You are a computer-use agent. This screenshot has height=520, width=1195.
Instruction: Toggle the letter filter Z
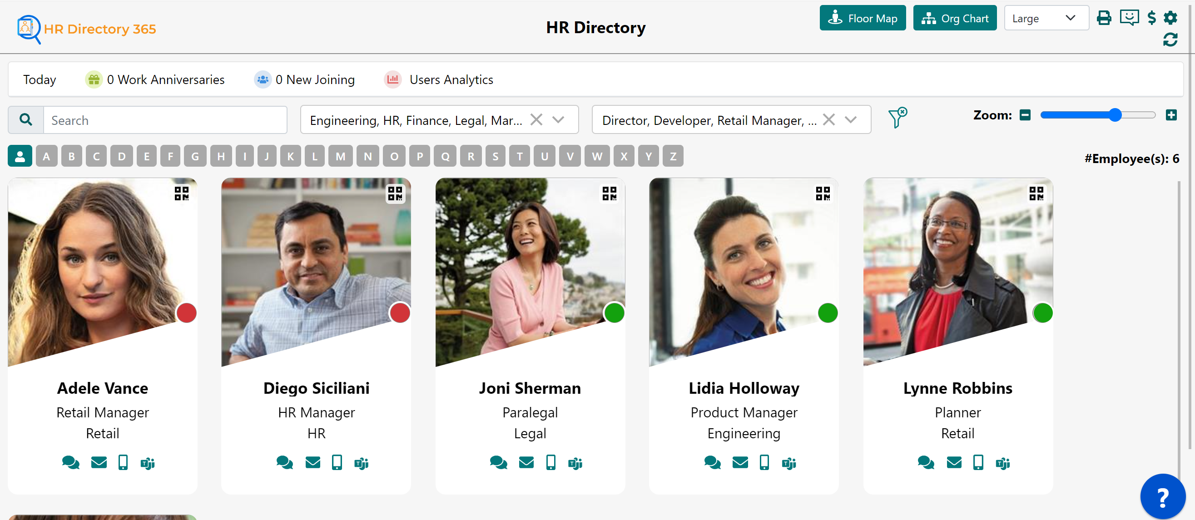(673, 156)
